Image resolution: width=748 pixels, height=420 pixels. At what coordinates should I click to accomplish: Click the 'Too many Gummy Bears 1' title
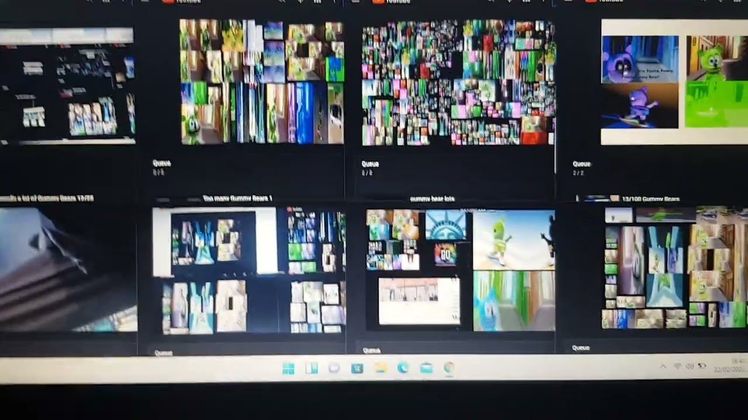point(237,198)
